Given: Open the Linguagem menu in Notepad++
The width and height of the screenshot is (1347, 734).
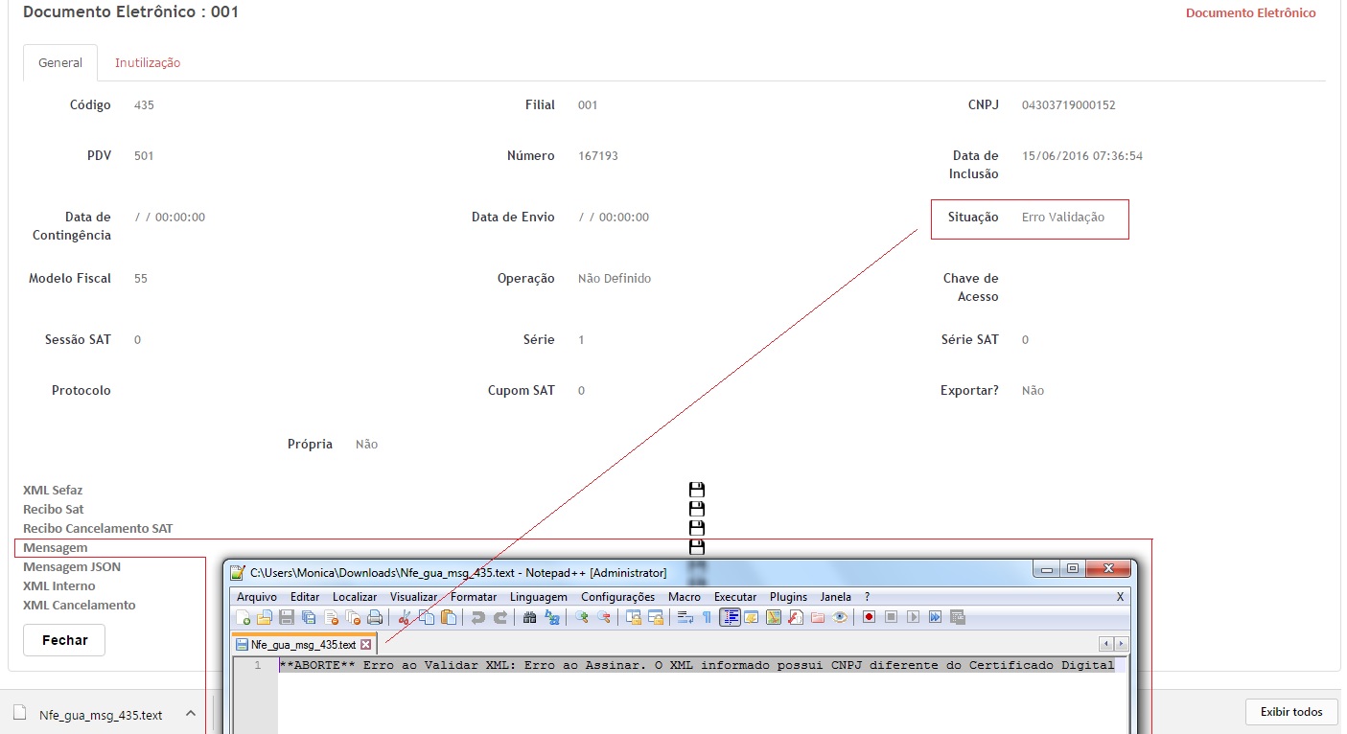Looking at the screenshot, I should 538,597.
